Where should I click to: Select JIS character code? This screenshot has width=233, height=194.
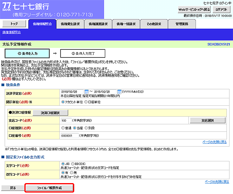click(x=63, y=164)
